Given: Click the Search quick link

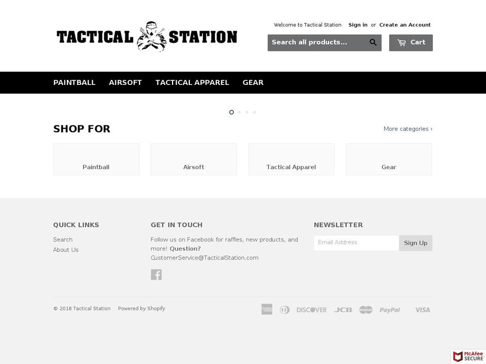Looking at the screenshot, I should [63, 240].
